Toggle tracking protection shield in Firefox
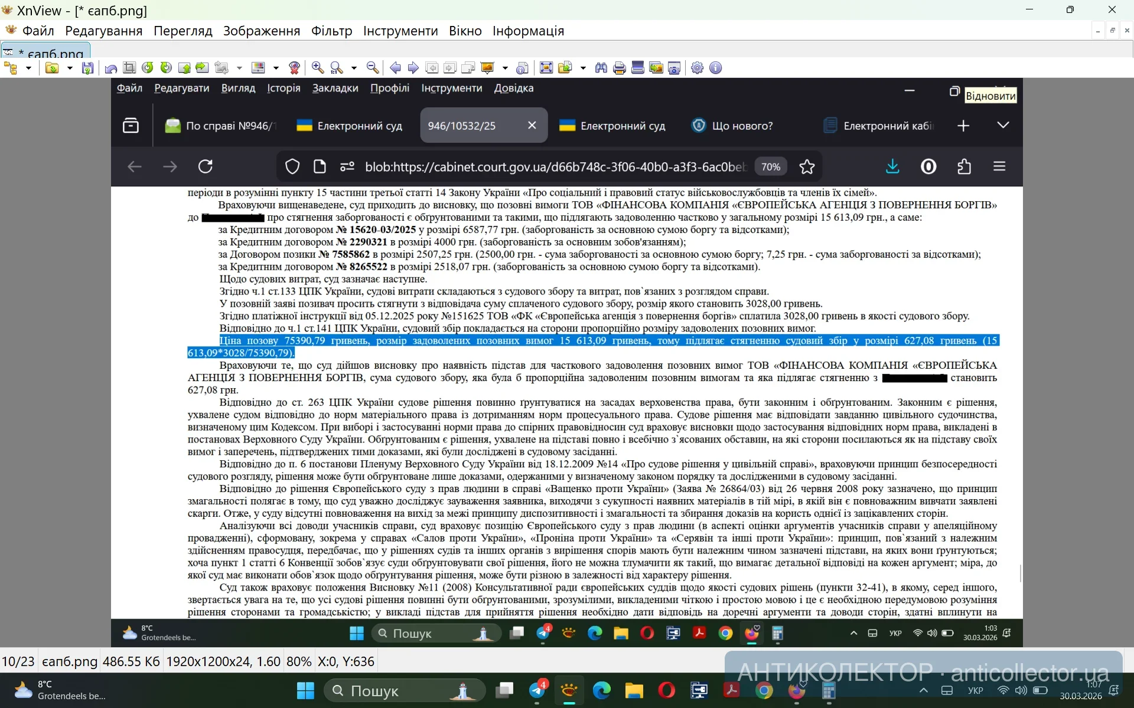1134x708 pixels. [293, 166]
